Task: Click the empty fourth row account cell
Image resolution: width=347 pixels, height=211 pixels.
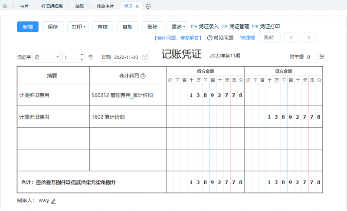Action: (128, 160)
